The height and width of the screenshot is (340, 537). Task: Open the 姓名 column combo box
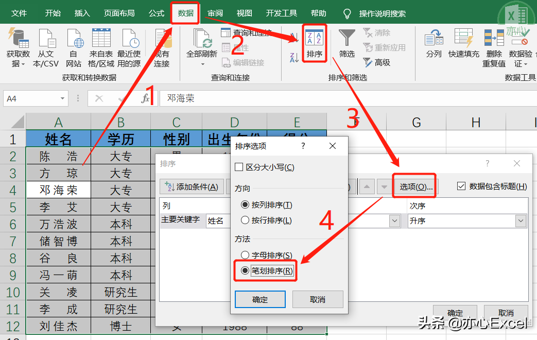point(218,220)
